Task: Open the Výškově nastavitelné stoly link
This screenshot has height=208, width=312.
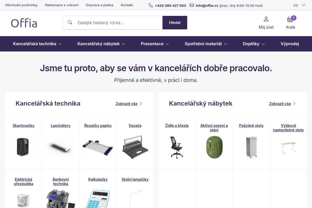Action: coord(288,128)
